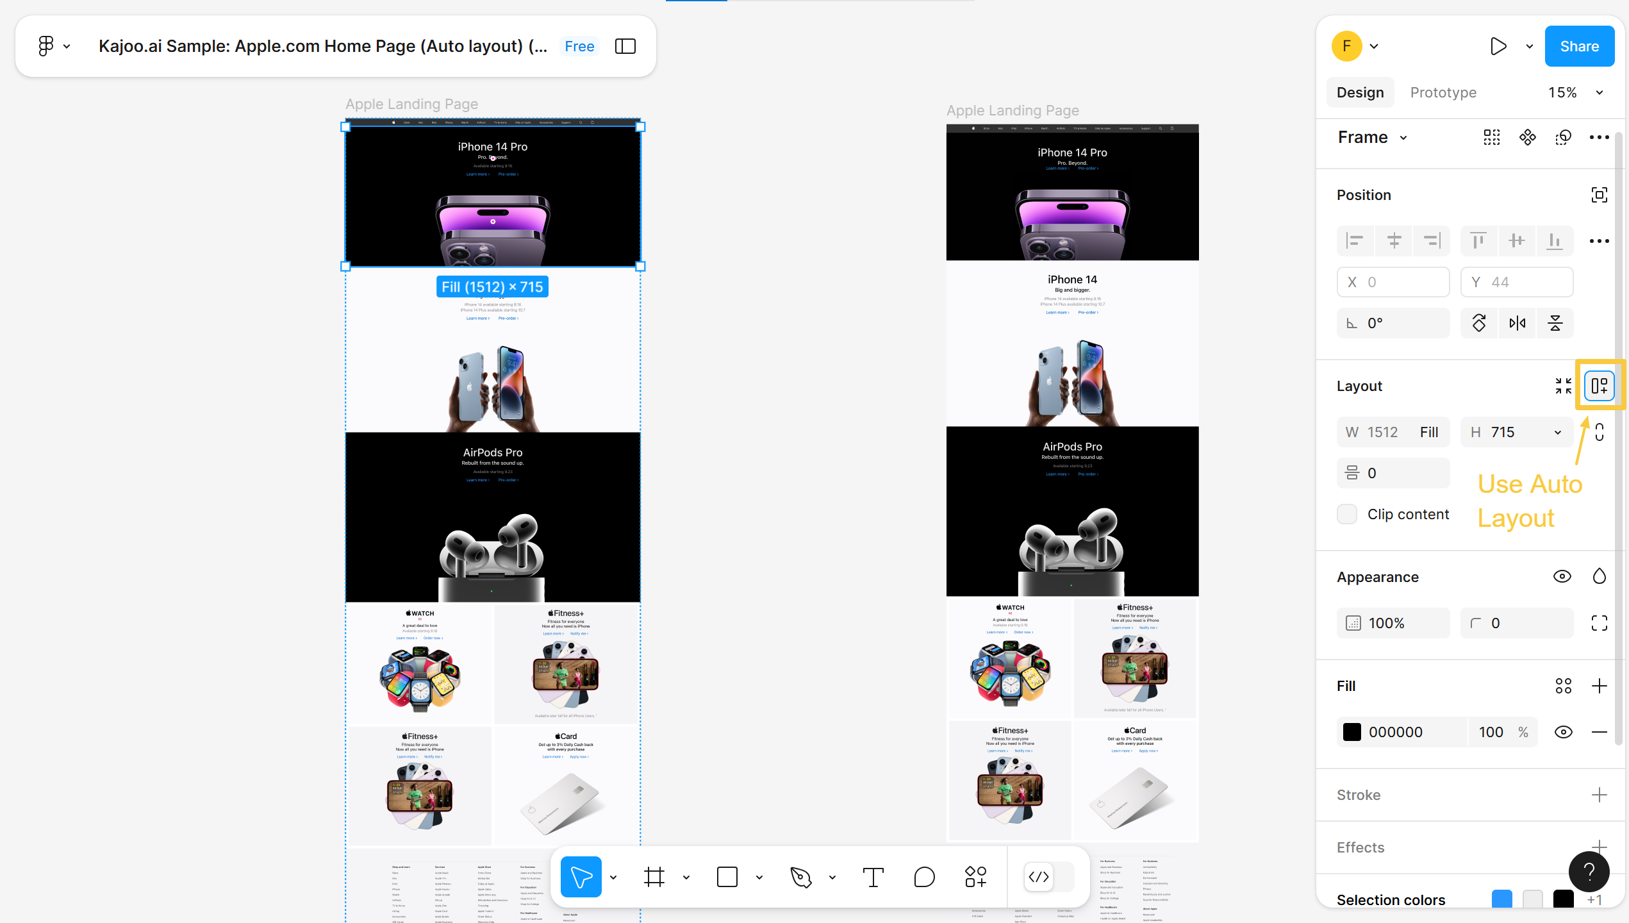Open the black 000000 fill swatch
The width and height of the screenshot is (1629, 923).
[1352, 732]
